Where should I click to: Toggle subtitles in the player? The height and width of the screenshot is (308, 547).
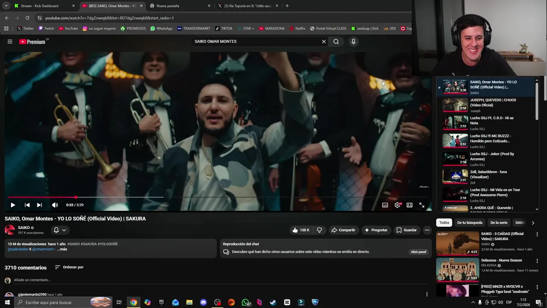click(x=385, y=205)
